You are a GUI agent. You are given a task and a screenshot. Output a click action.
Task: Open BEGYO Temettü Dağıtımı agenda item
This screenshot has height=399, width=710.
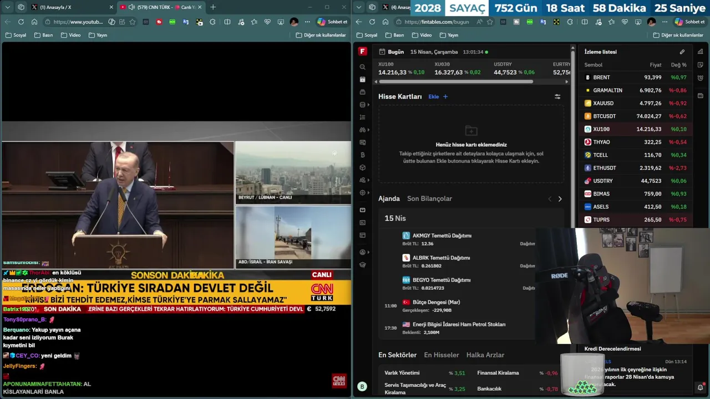(x=442, y=280)
